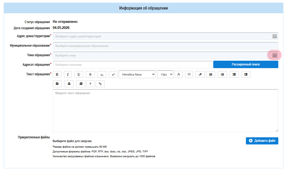Open list menu for Тема обращения
Image resolution: width=286 pixels, height=172 pixels.
click(275, 55)
